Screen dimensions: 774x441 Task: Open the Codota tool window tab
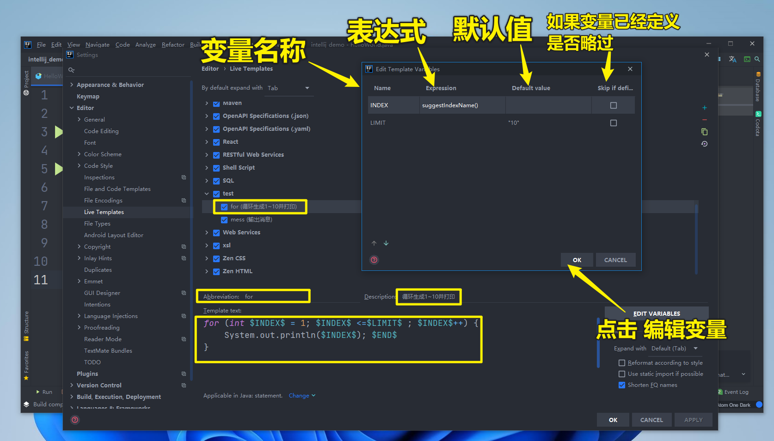pos(758,124)
